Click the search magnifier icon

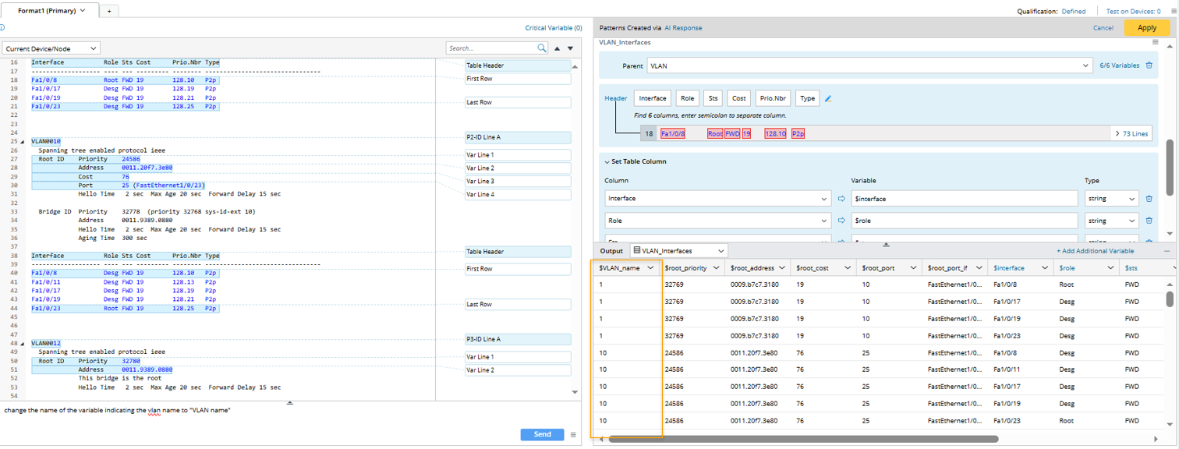(542, 48)
